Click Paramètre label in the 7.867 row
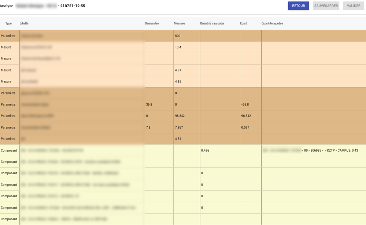366x225 pixels. [8, 127]
